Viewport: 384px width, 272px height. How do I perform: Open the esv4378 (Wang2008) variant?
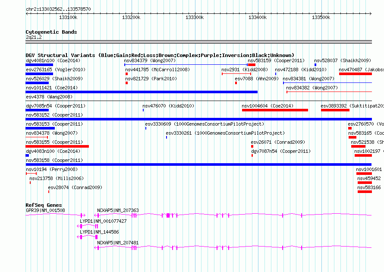pos(49,97)
